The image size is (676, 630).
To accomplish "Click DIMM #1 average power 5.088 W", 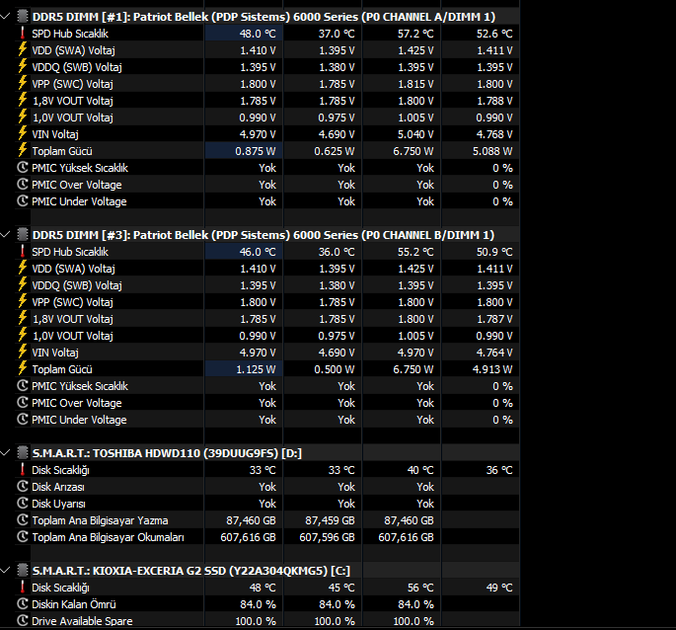I will (492, 151).
